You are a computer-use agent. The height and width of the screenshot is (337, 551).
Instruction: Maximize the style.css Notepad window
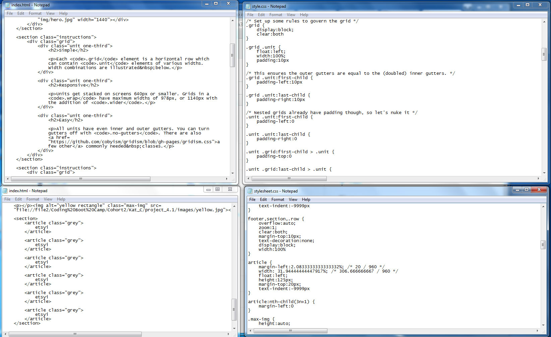click(528, 5)
